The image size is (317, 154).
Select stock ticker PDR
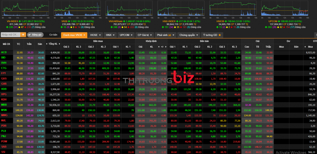[4, 126]
